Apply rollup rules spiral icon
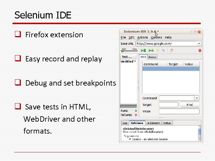 (172, 50)
